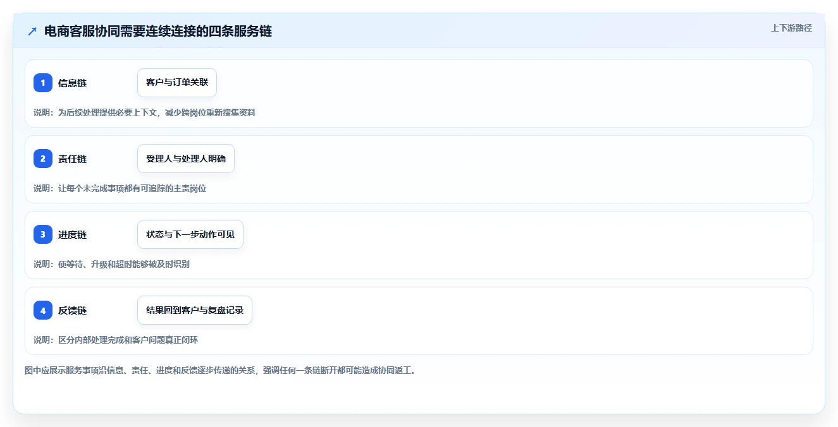Click the description starting 说明：为后续处理提供必要上下文
The width and height of the screenshot is (838, 427).
(x=145, y=112)
